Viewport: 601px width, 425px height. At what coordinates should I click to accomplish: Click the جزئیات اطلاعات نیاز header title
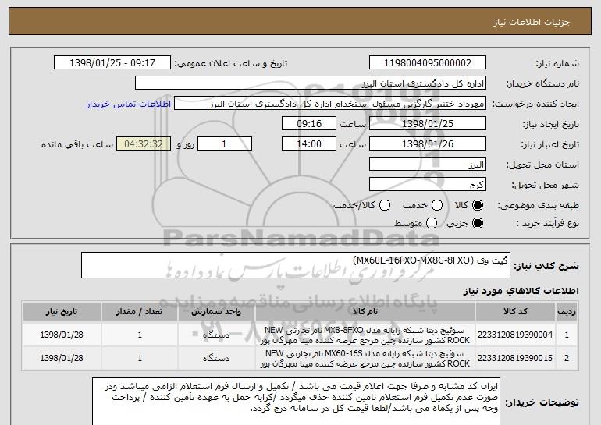point(532,22)
